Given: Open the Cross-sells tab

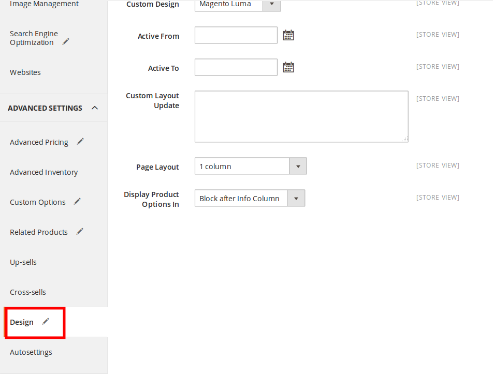Looking at the screenshot, I should (28, 292).
